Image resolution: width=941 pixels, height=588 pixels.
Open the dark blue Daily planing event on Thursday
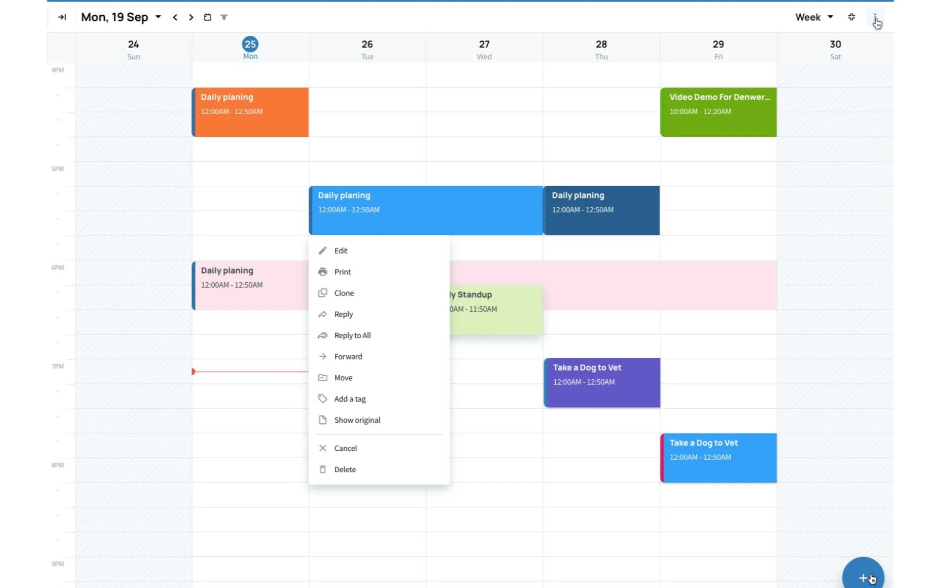[x=601, y=210]
